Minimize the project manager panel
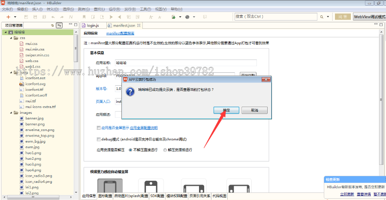The image size is (386, 200). click(x=70, y=24)
